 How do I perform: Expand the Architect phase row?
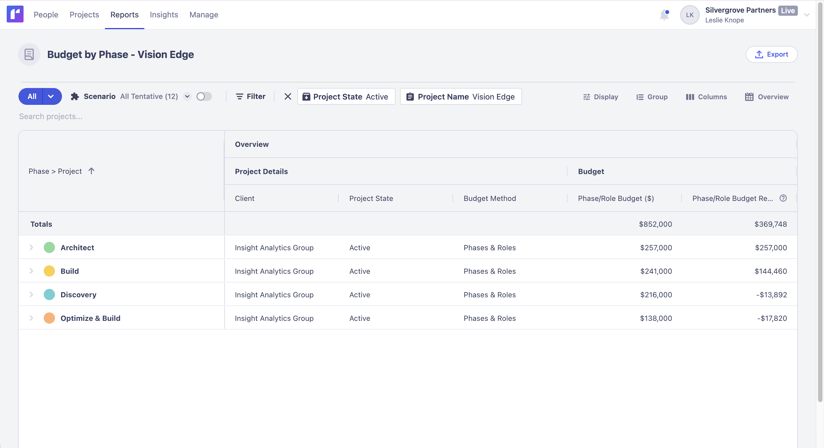31,248
